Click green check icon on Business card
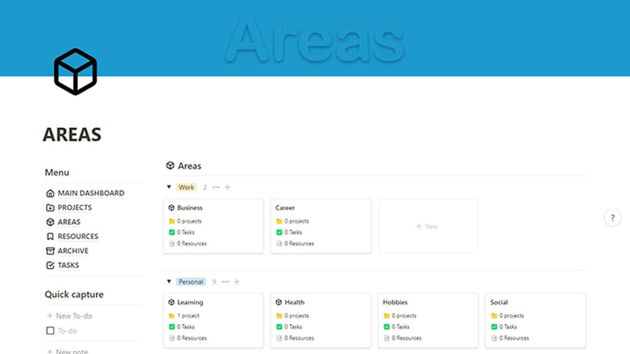This screenshot has width=630, height=354. 172,232
